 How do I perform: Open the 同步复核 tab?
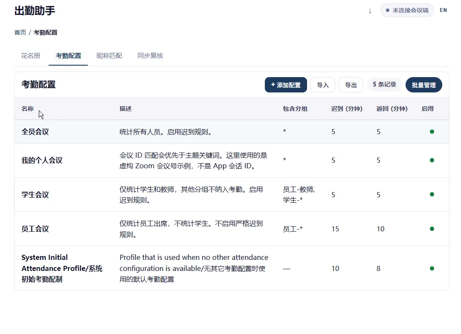click(x=150, y=55)
